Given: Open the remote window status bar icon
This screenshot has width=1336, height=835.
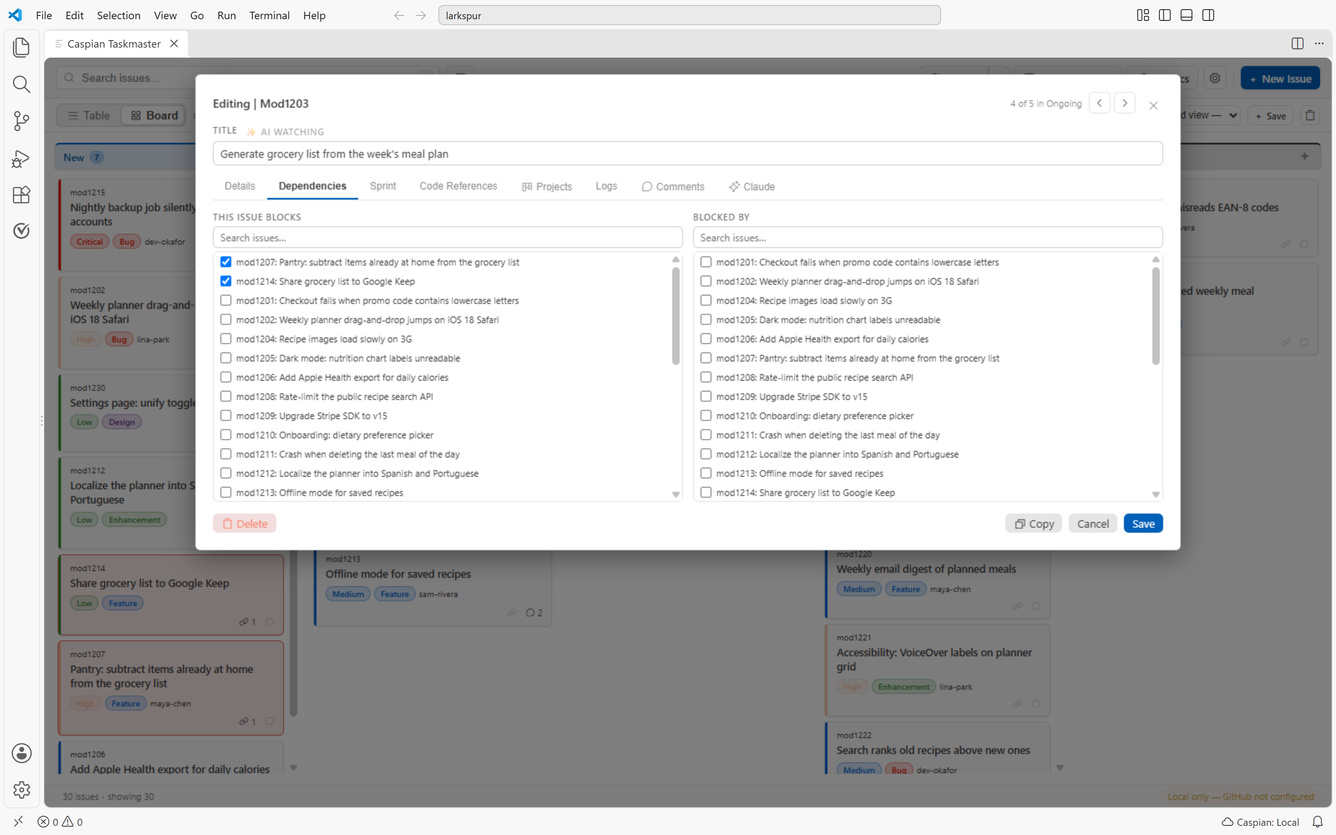Looking at the screenshot, I should pyautogui.click(x=18, y=822).
